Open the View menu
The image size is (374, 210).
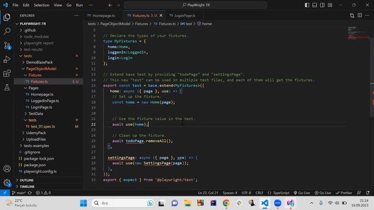point(58,5)
